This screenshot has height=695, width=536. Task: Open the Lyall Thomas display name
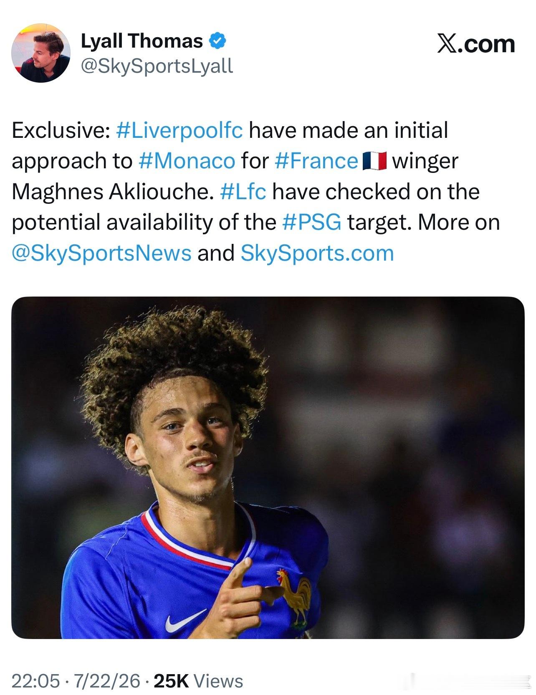point(142,41)
